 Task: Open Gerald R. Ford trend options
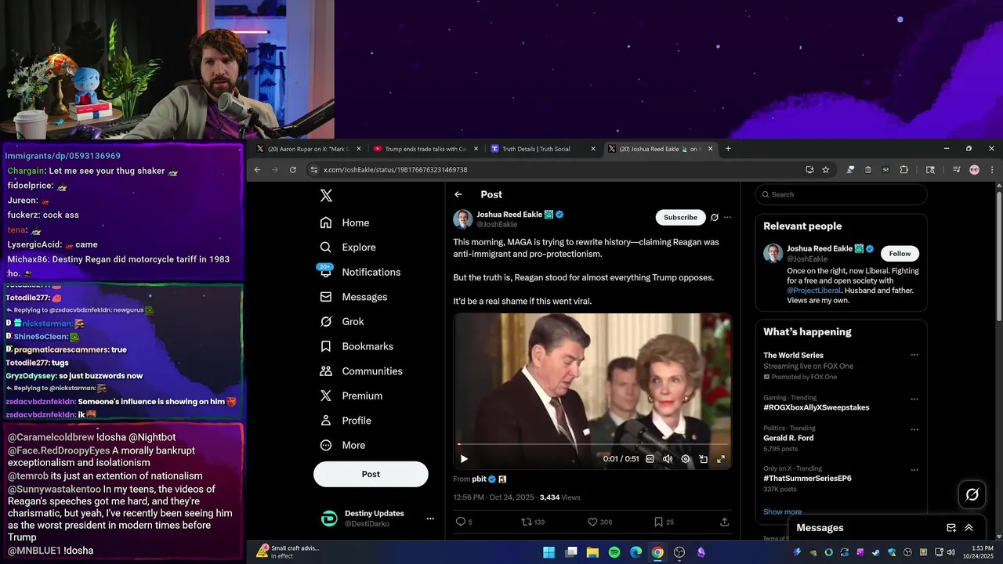pos(914,430)
